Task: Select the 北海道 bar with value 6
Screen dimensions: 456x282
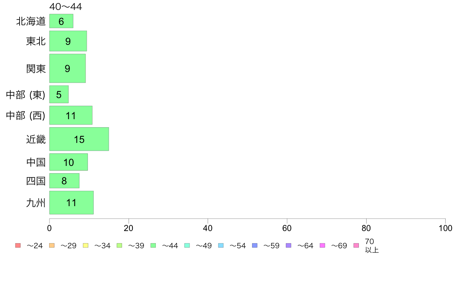Action: pos(61,21)
